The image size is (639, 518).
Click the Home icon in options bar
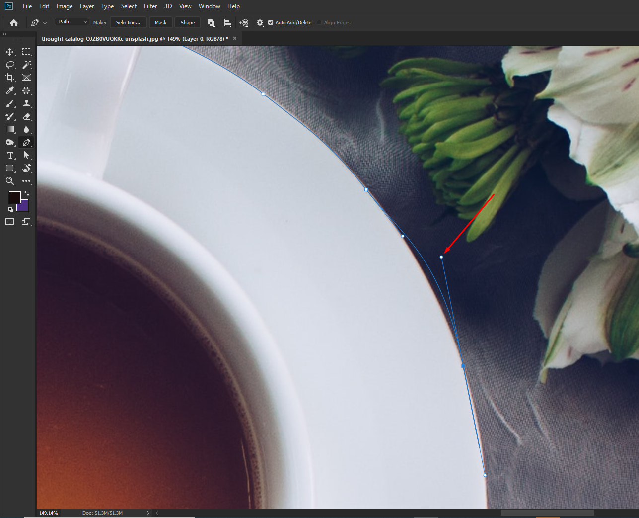(14, 23)
